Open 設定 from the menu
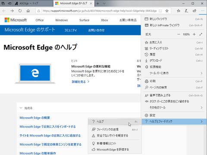This screenshot has height=155, width=207. [174, 115]
